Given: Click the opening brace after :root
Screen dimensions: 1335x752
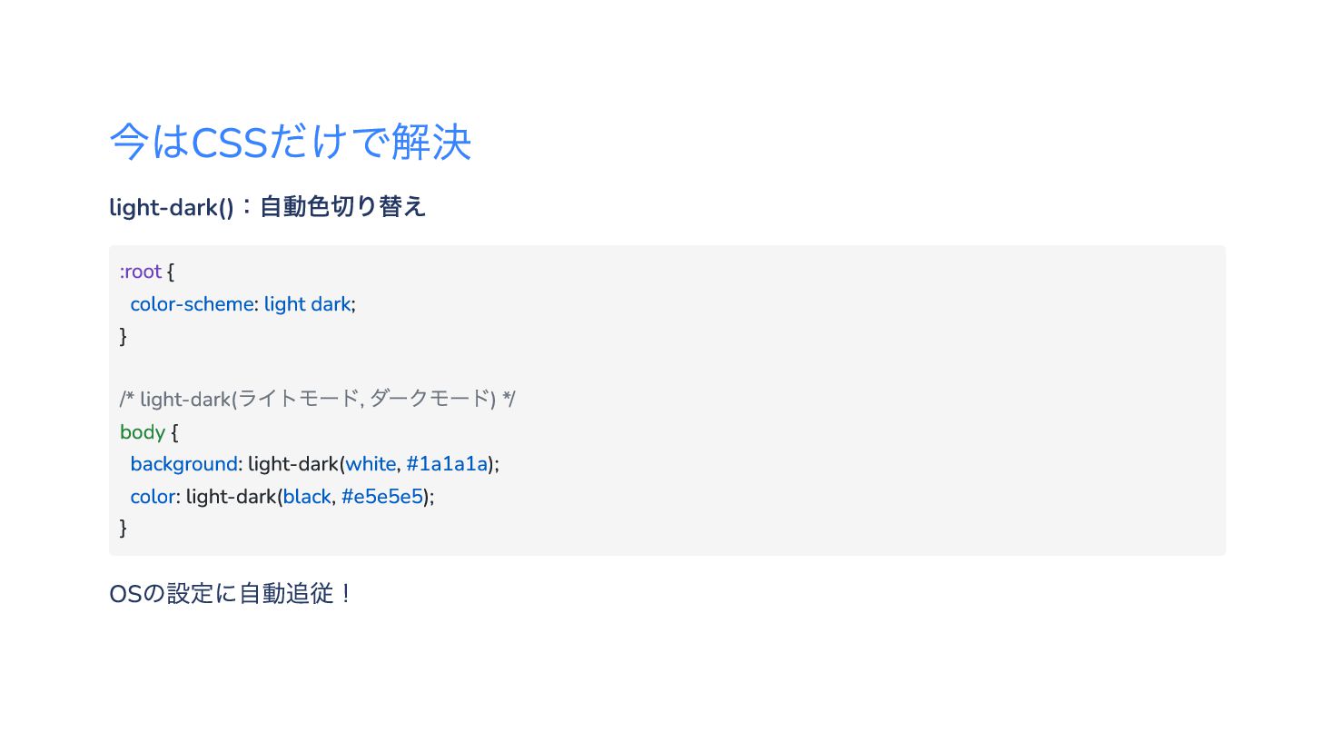Looking at the screenshot, I should click(171, 272).
